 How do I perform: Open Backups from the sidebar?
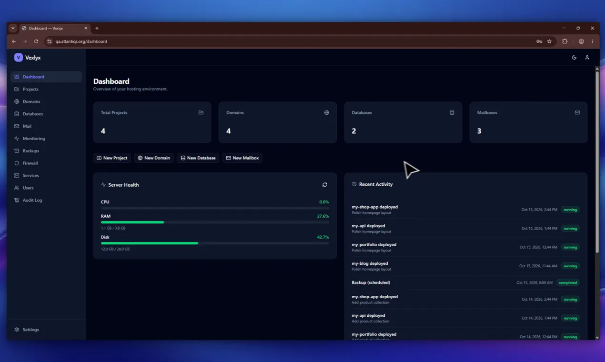tap(46, 151)
